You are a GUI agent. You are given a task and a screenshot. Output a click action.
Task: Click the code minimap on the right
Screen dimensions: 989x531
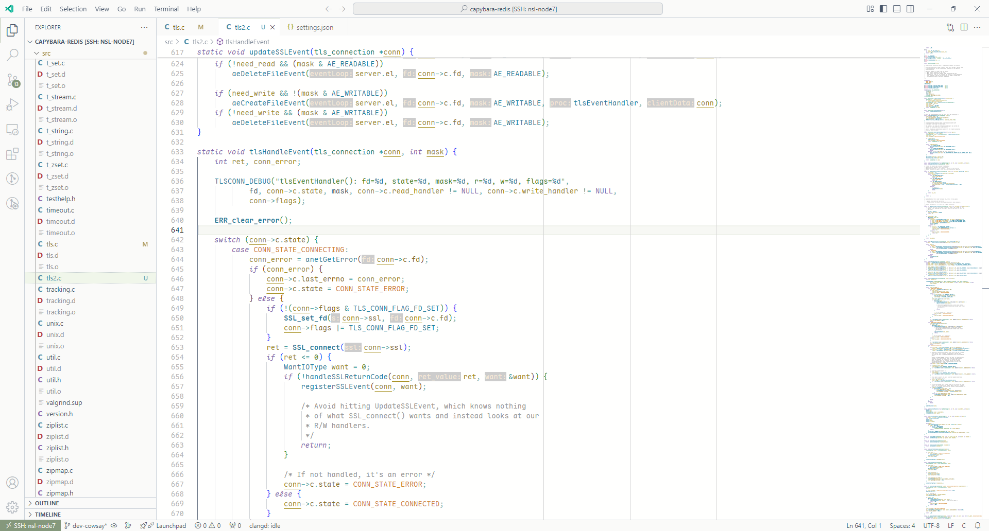point(952,283)
